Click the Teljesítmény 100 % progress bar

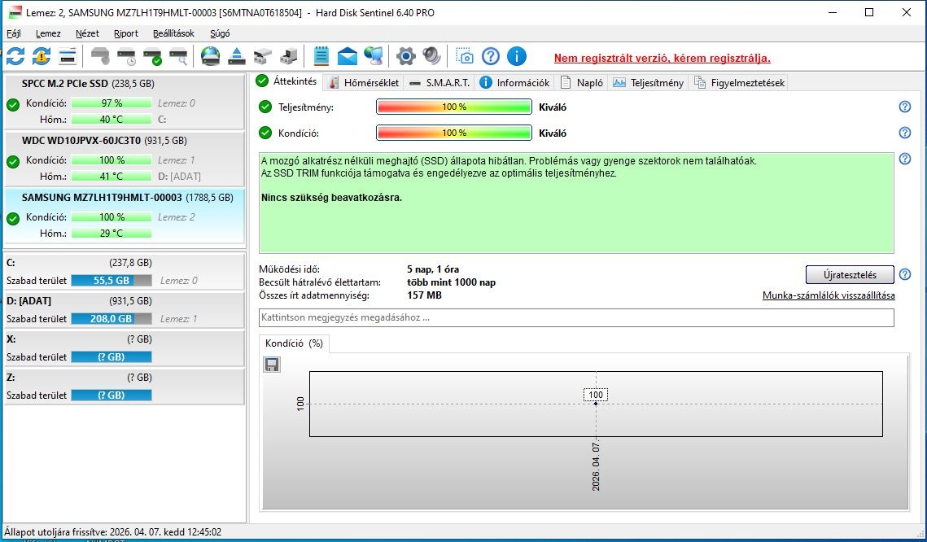(x=454, y=107)
